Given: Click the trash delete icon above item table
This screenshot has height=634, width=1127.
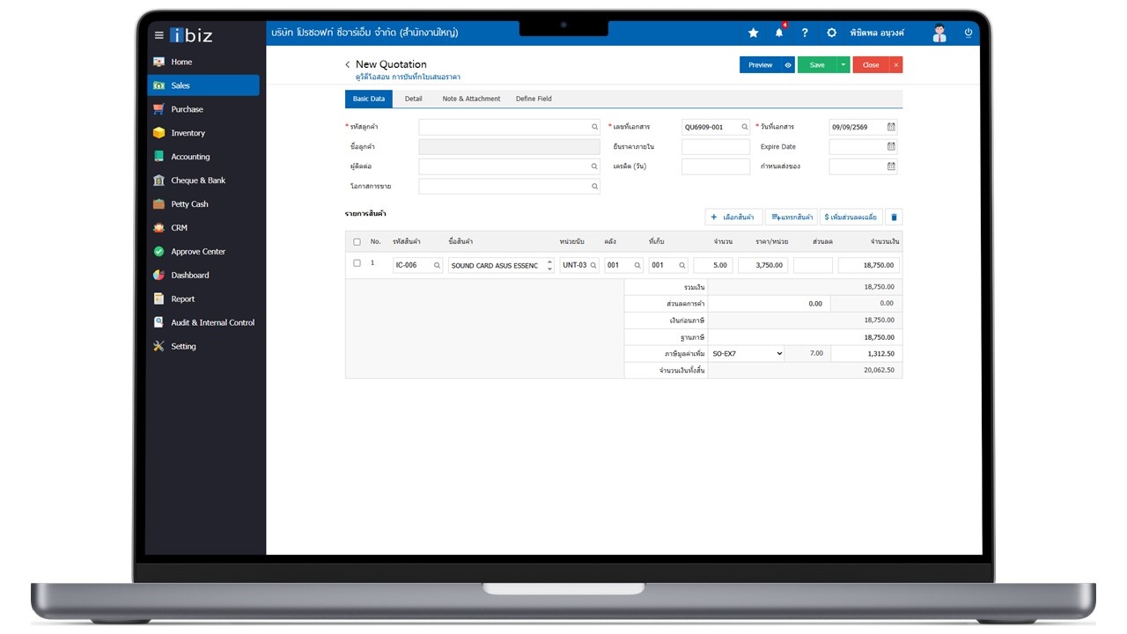Looking at the screenshot, I should click(x=893, y=217).
